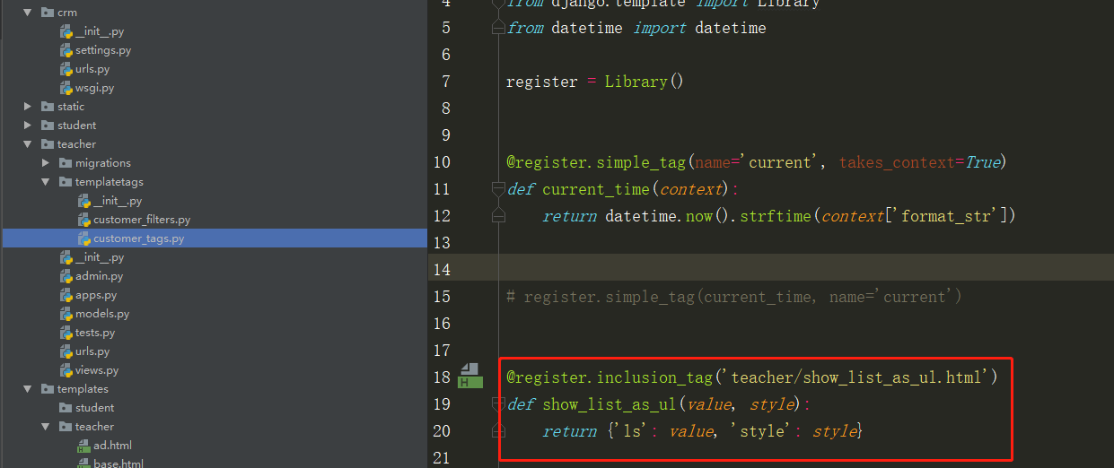
Task: Open base.html template file
Action: (118, 463)
